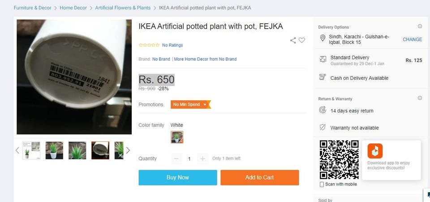The image size is (430, 202).
Task: Click Delivery Options info icon
Action: click(x=420, y=26)
